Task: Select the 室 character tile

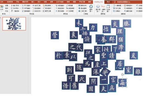Action: click(129, 70)
